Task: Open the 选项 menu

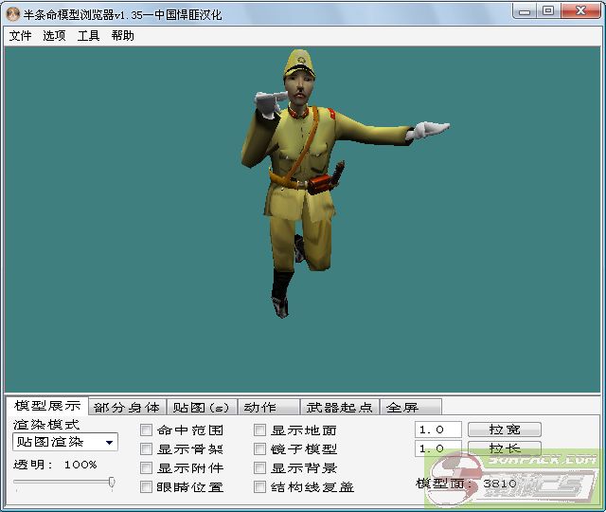Action: pyautogui.click(x=54, y=36)
